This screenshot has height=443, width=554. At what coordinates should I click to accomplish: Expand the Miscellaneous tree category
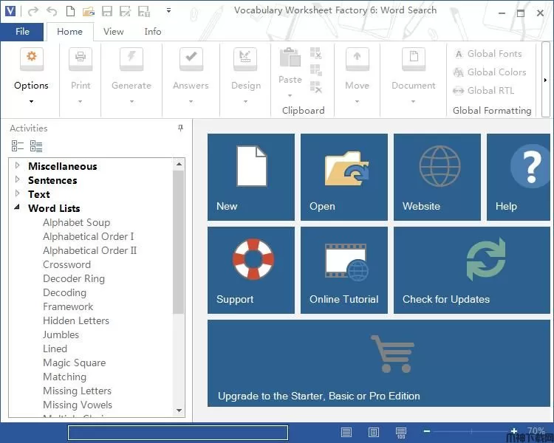[18, 166]
